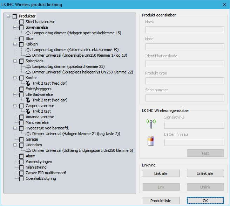Click the room icon beside Stue
The height and width of the screenshot is (206, 230).
click(21, 39)
